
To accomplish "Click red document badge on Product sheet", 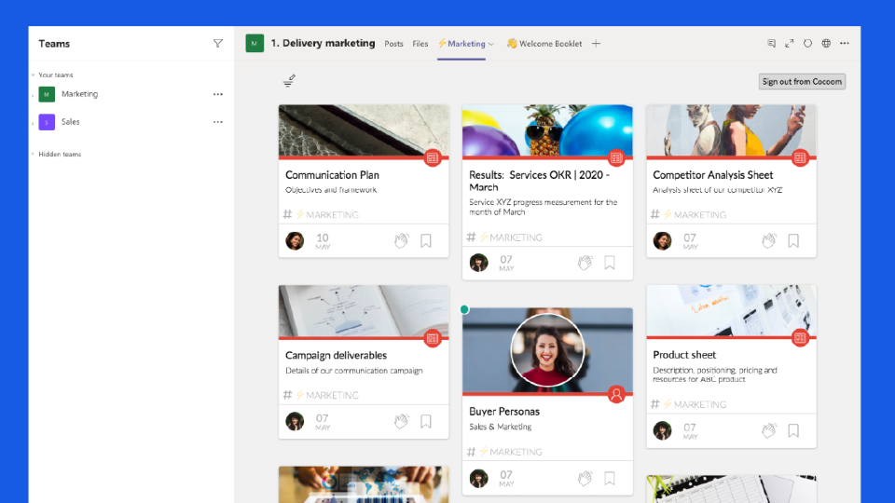I will tap(800, 338).
